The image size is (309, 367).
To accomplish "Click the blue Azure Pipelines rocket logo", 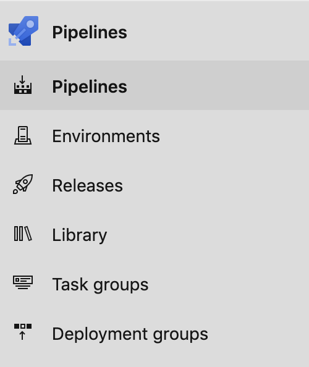I will pyautogui.click(x=23, y=31).
